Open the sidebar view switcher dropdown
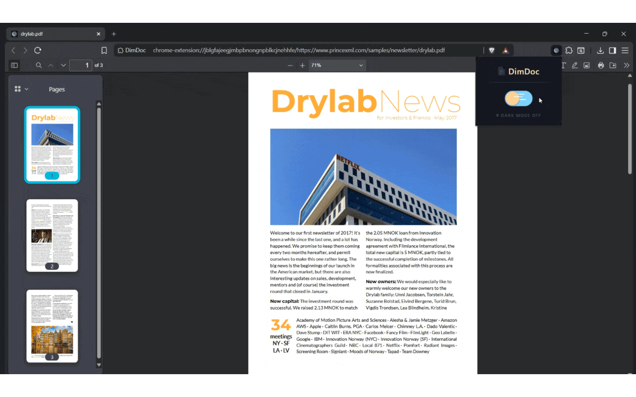 click(21, 89)
